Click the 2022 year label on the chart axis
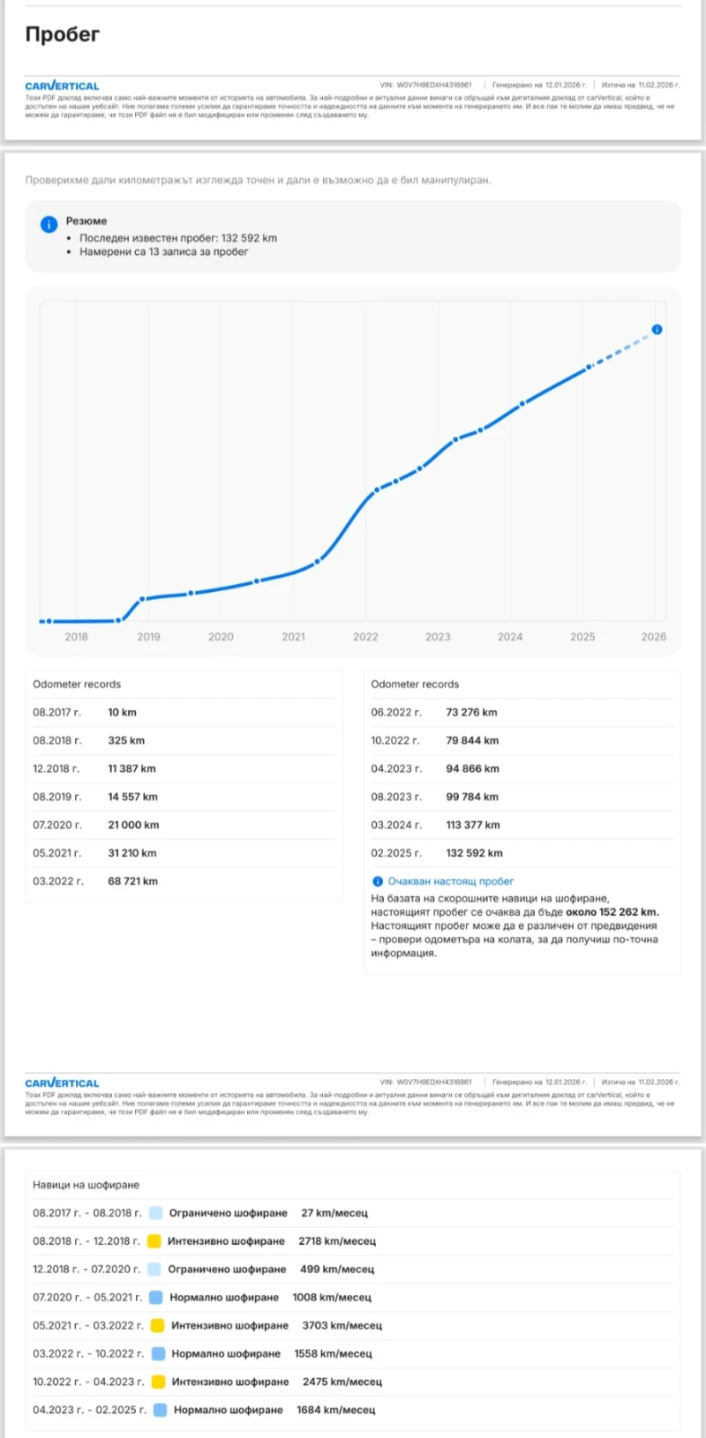Viewport: 706px width, 1438px height. click(365, 637)
